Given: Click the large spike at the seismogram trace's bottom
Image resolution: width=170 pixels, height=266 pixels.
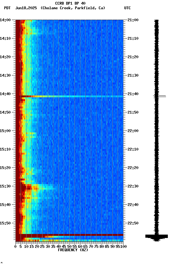Looking at the screenshot, I should (x=156, y=236).
